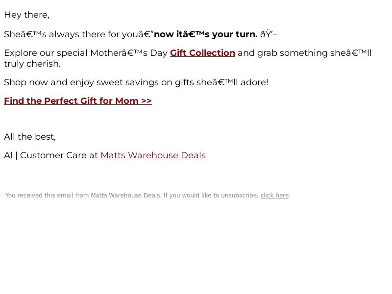The height and width of the screenshot is (294, 392).
Task: Visit the Matts Warehouse Deals signature link
Action: [153, 155]
